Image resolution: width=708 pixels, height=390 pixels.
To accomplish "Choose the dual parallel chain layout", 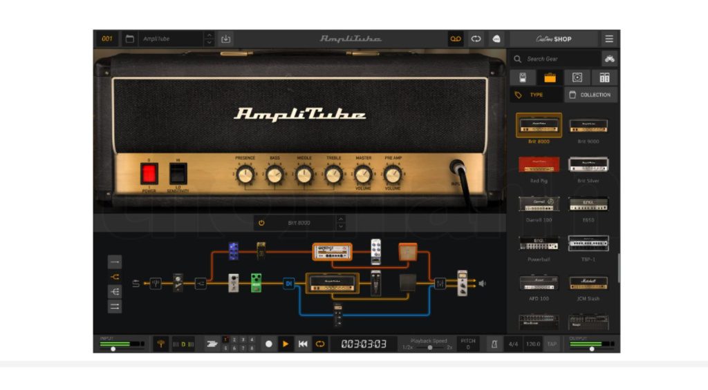I will [115, 306].
